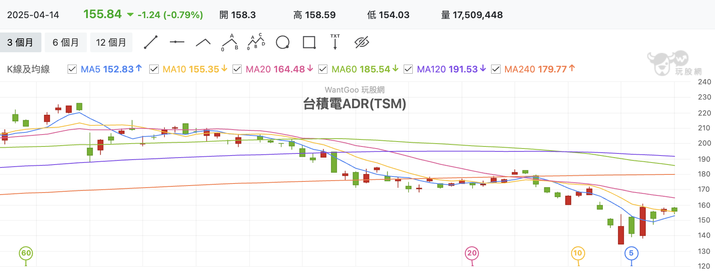Click the green 60 marker pin
The image size is (715, 274).
26,253
